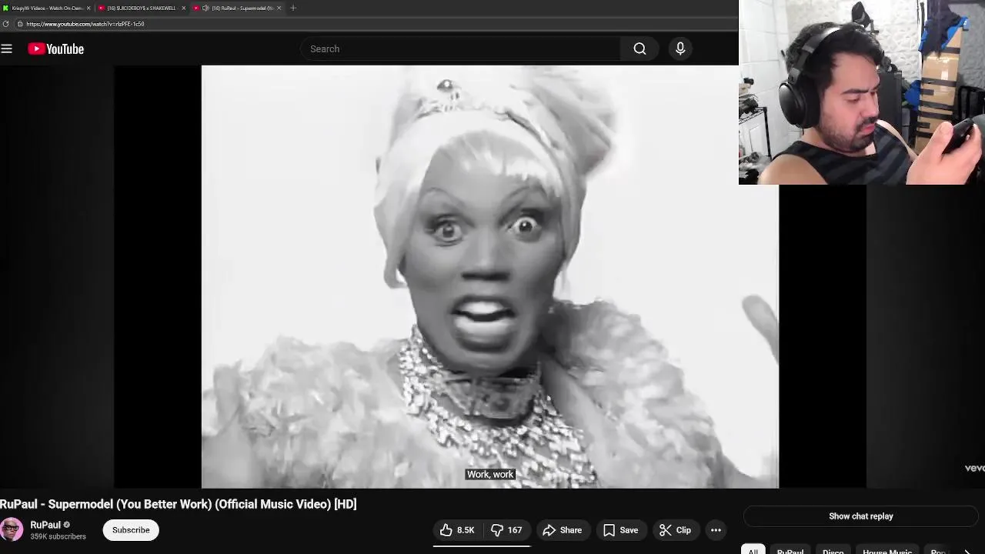The width and height of the screenshot is (985, 554).
Task: Dislike the video with 167 dislikes
Action: pos(507,530)
